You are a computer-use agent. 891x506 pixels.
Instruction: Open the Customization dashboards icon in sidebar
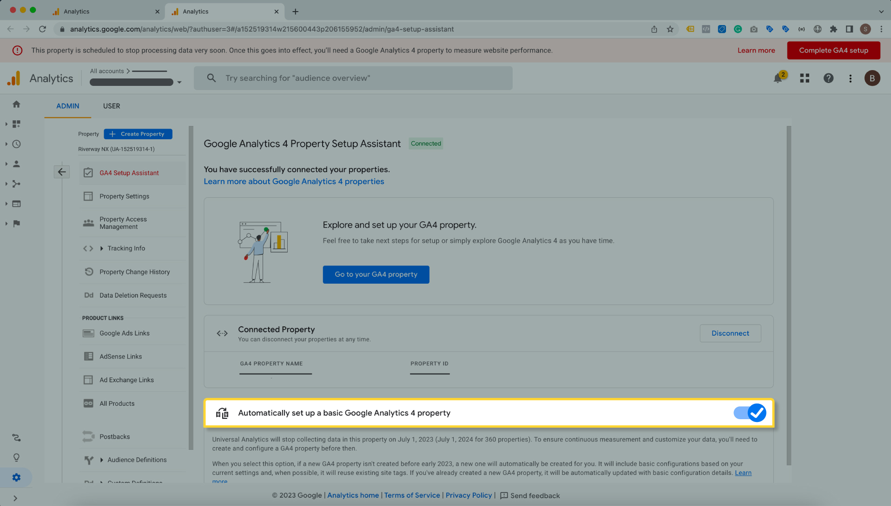coord(16,124)
